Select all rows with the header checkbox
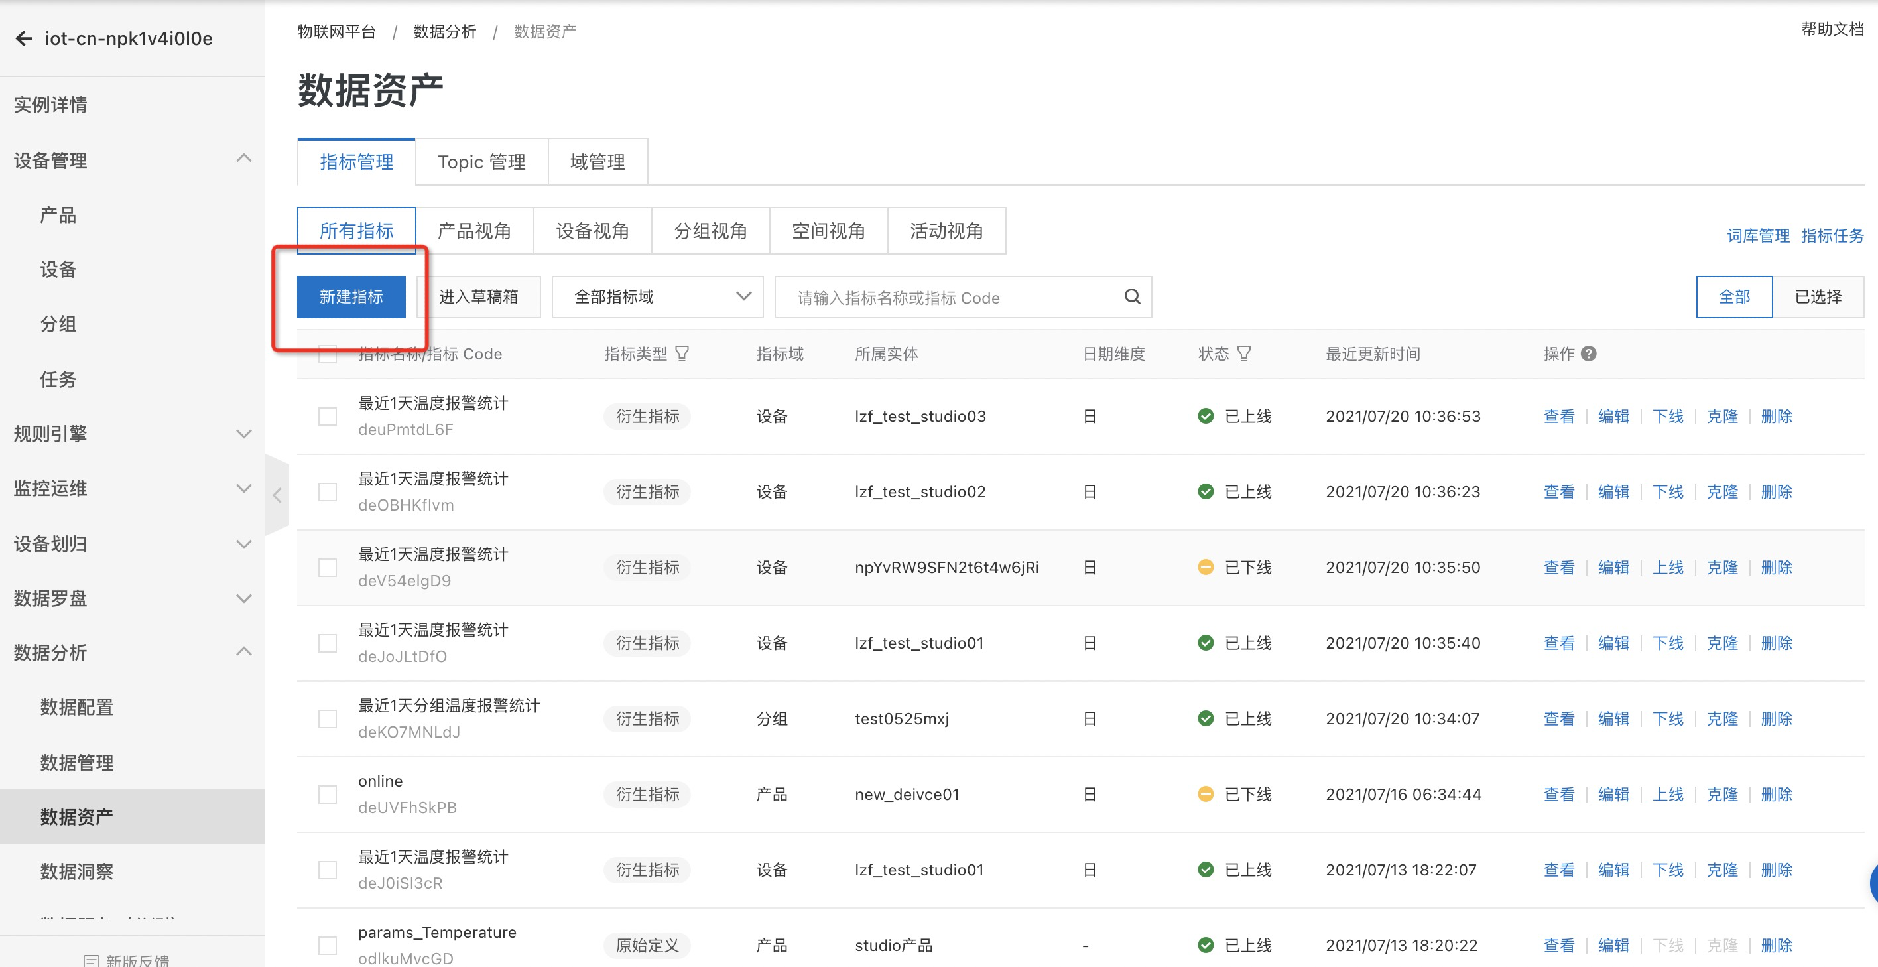The width and height of the screenshot is (1878, 967). 328,354
